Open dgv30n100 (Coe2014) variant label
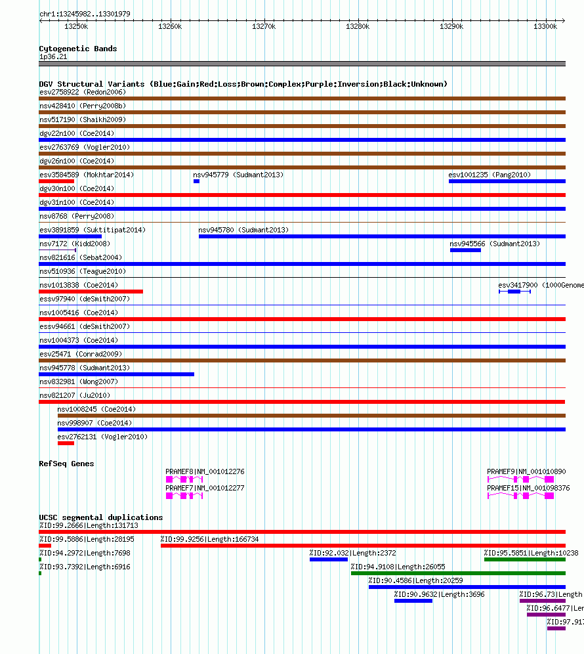Image resolution: width=584 pixels, height=654 pixels. (77, 188)
